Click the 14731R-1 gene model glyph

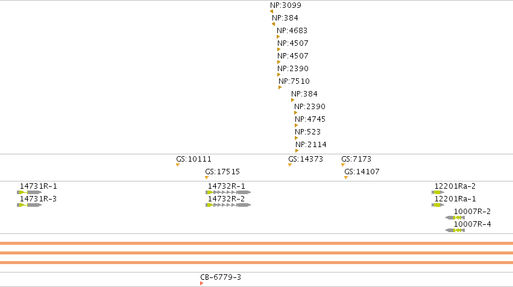pos(30,192)
